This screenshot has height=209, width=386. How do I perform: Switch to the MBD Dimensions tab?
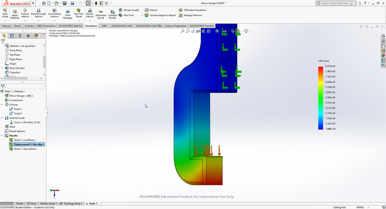(x=46, y=26)
